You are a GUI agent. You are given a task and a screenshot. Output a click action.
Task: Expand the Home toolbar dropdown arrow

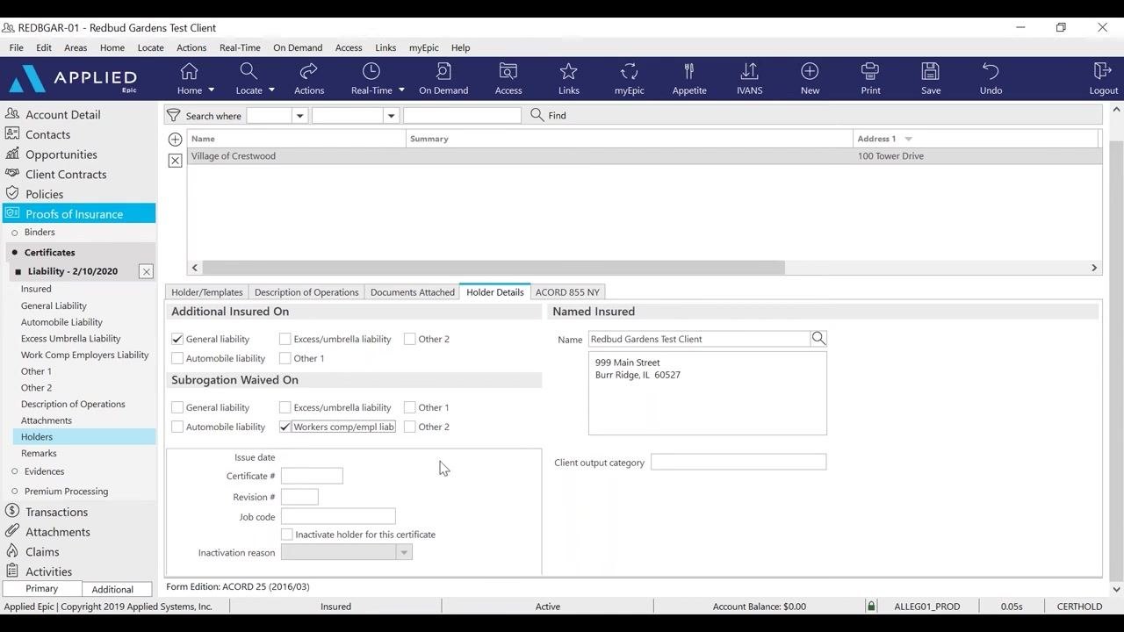[x=211, y=90]
